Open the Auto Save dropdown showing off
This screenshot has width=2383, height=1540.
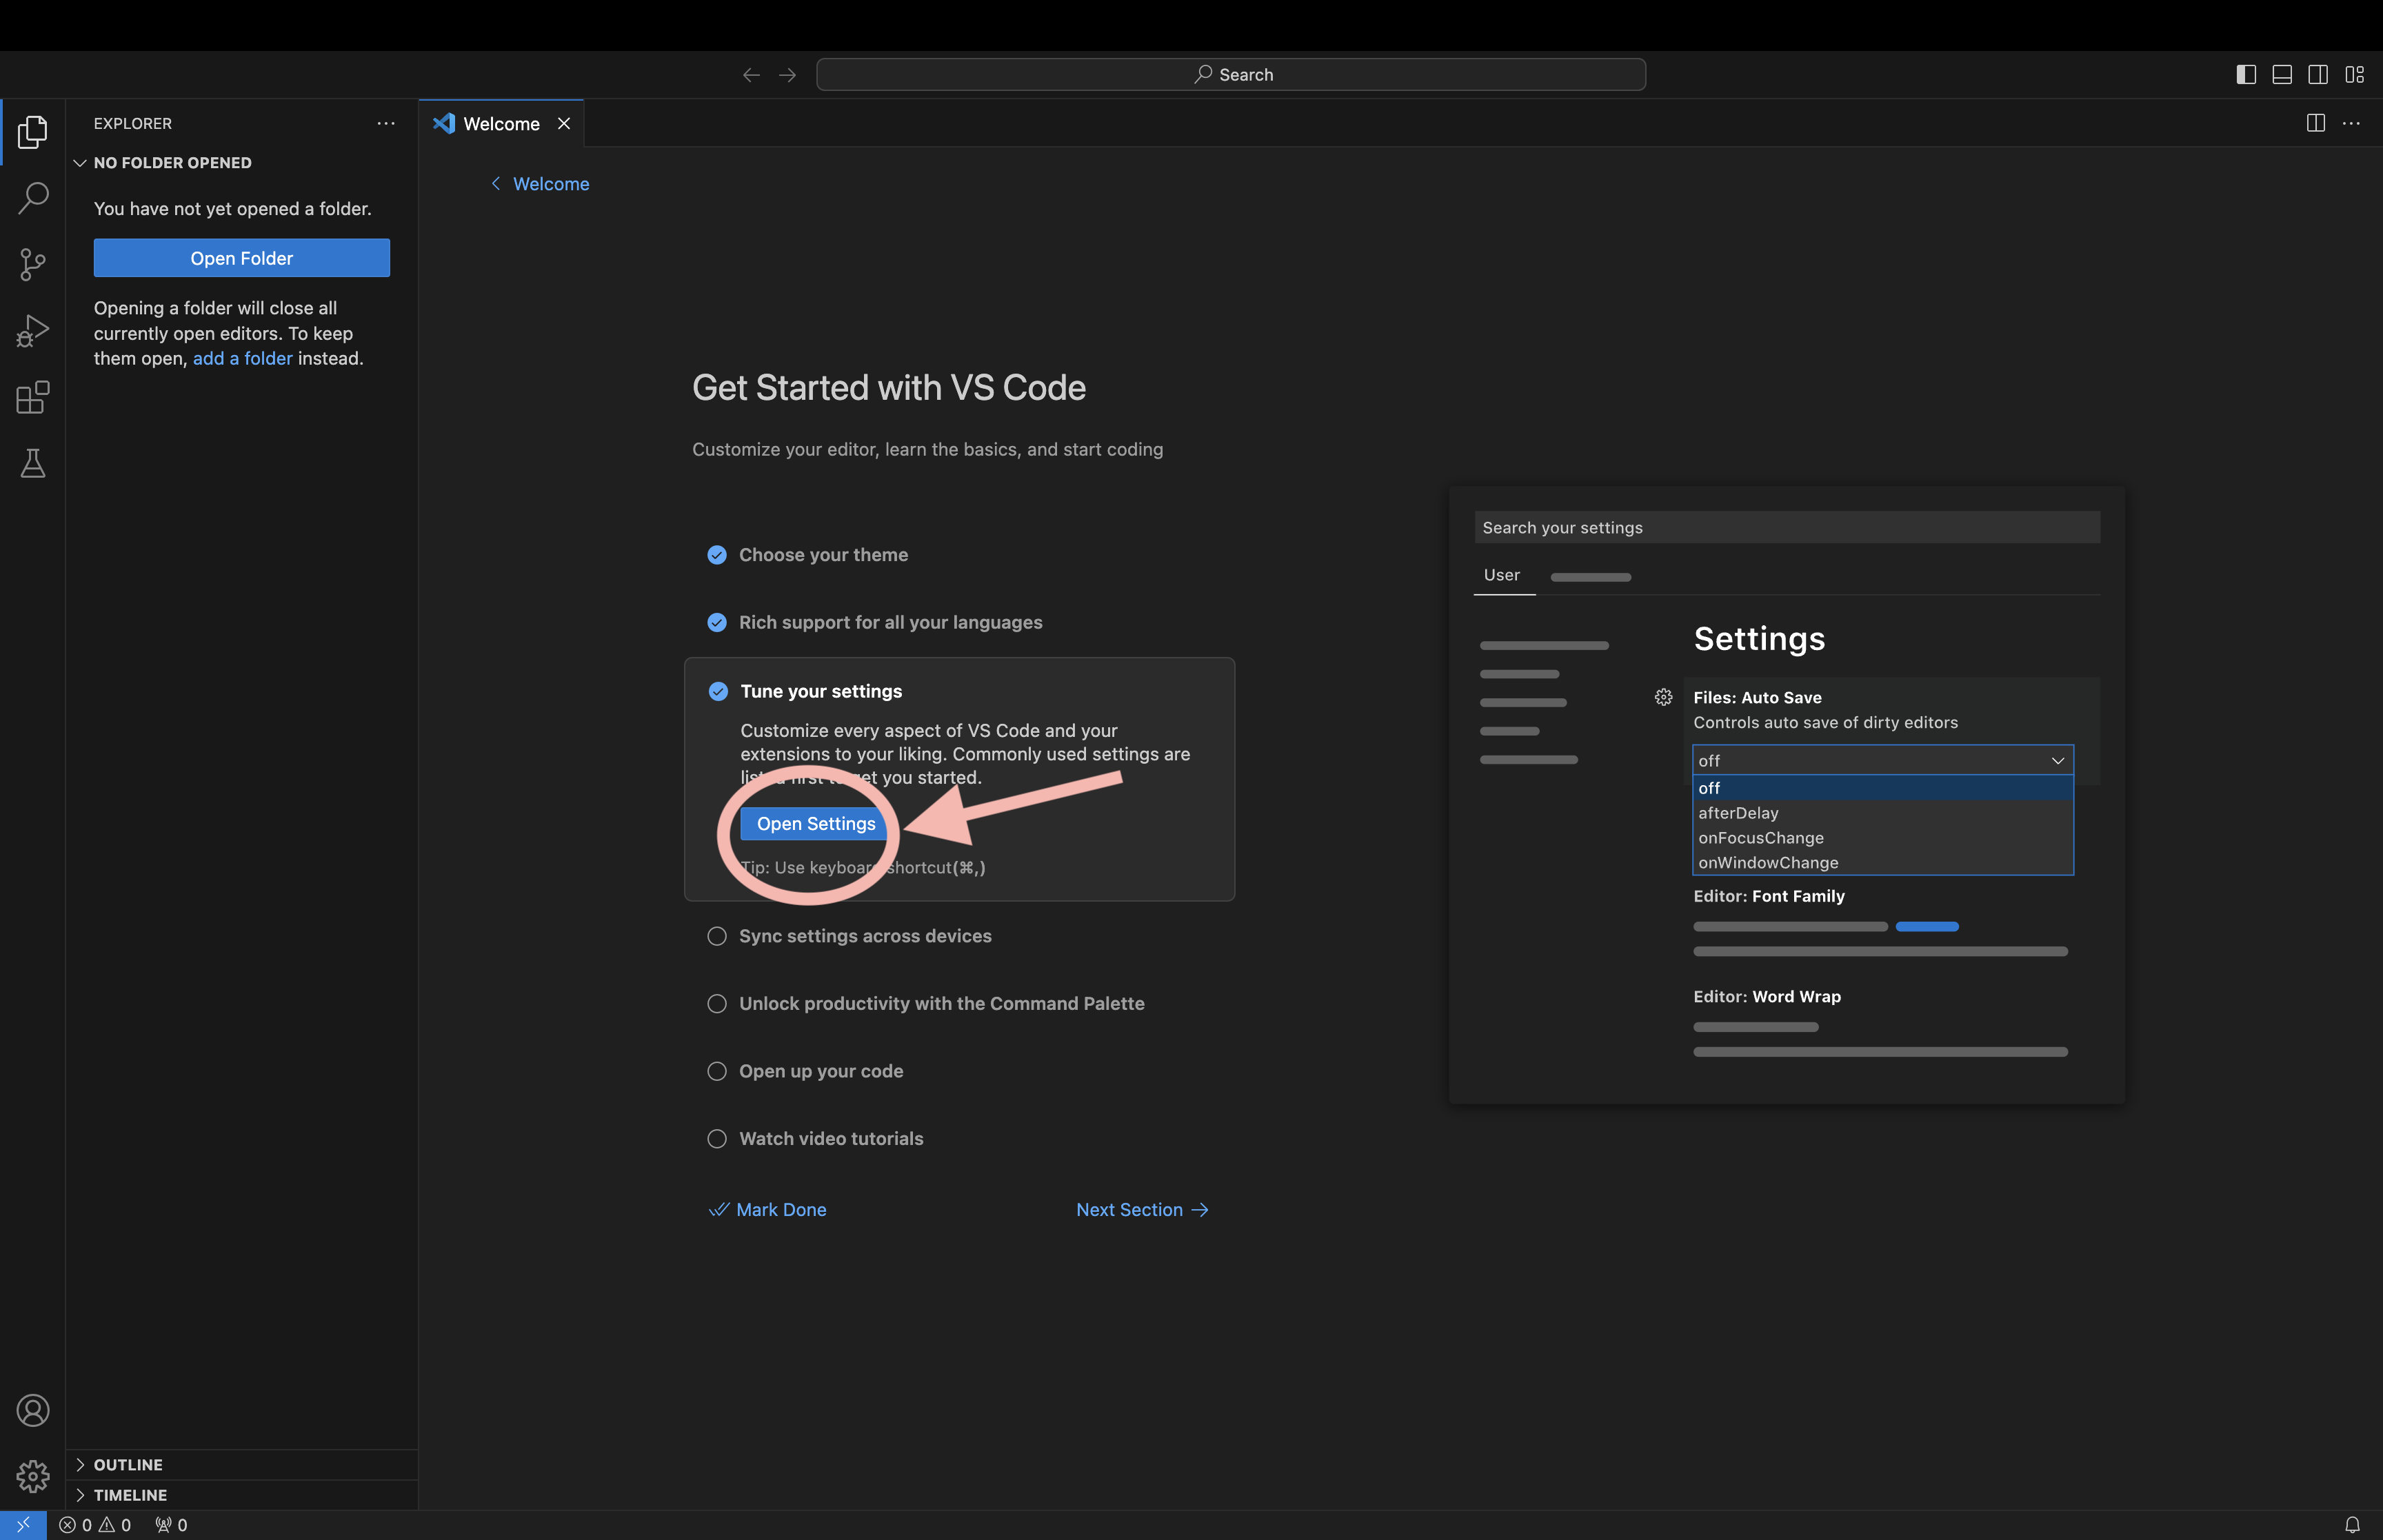point(1883,760)
